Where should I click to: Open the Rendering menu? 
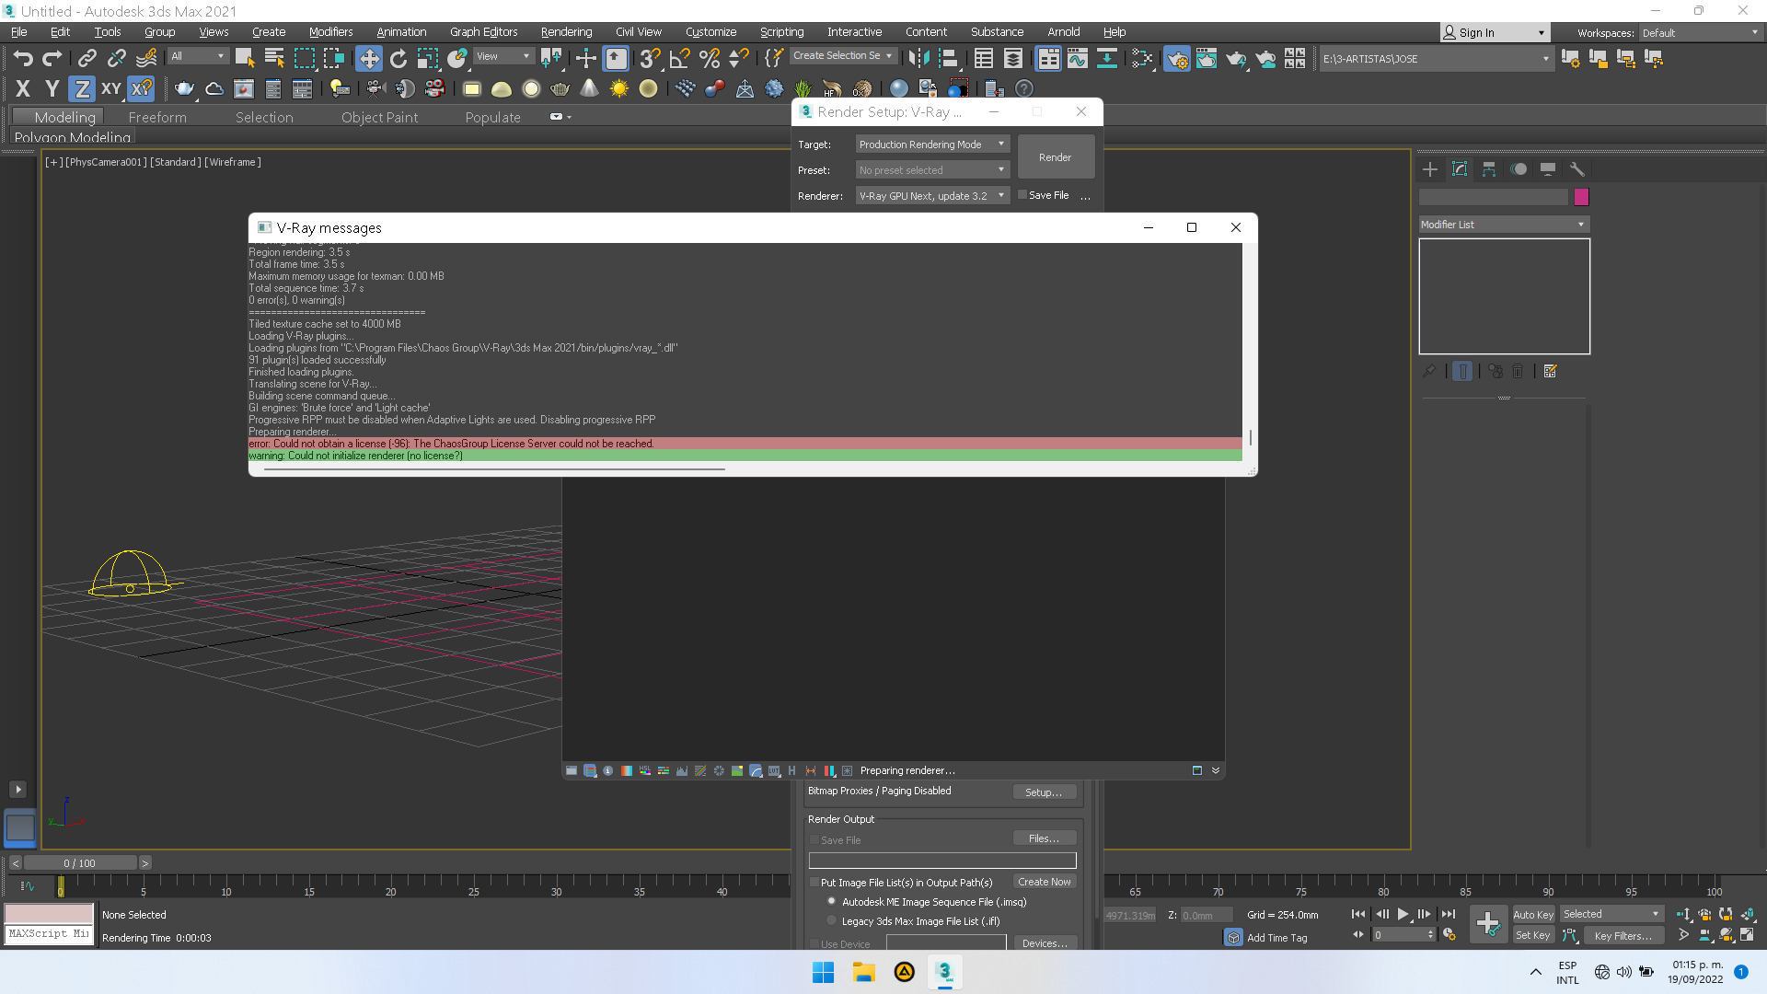point(566,32)
